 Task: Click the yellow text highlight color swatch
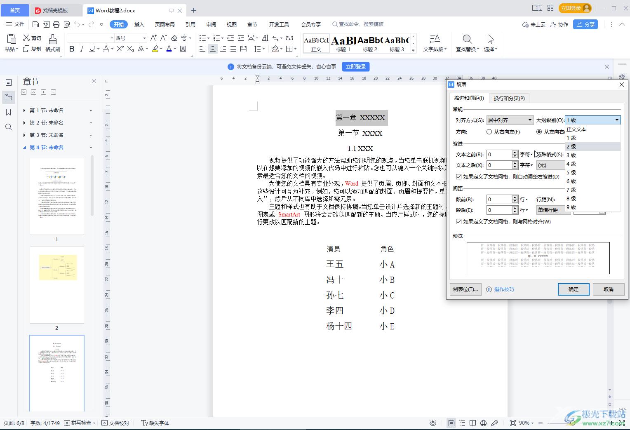[x=155, y=49]
